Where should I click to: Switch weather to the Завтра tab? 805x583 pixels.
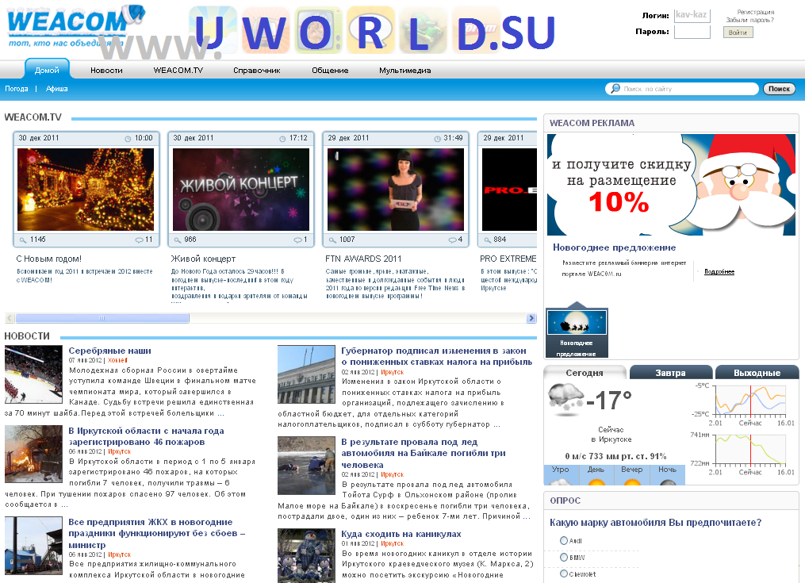[670, 372]
